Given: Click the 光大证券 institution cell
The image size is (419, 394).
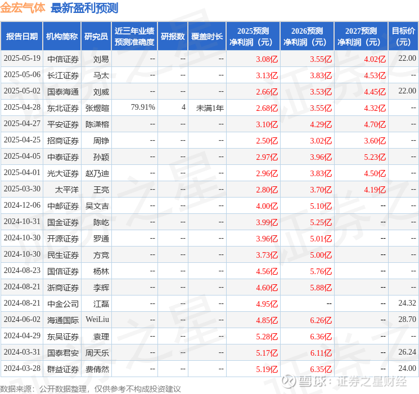Looking at the screenshot, I should (x=63, y=173).
